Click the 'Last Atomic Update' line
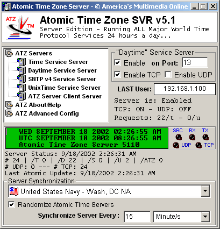The width and height of the screenshot is (220, 229). pyautogui.click(x=80, y=173)
